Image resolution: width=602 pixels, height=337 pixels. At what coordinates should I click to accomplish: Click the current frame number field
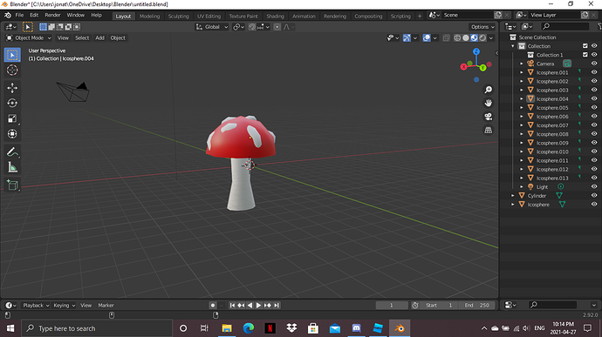[x=392, y=305]
